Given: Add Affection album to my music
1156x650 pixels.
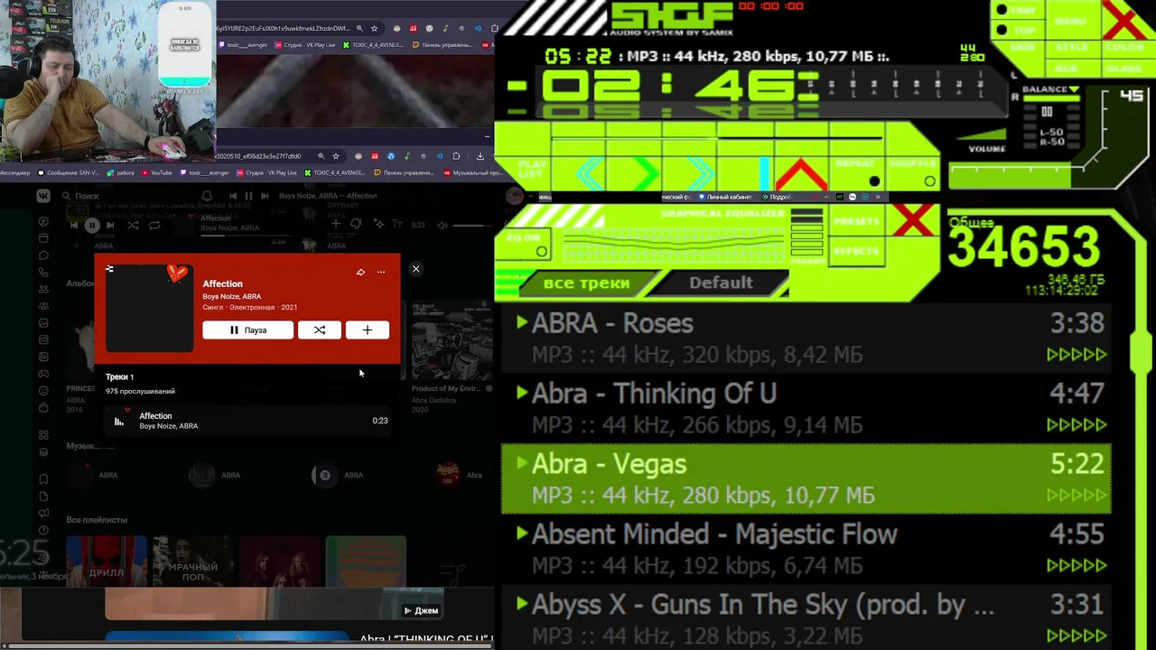Looking at the screenshot, I should [x=368, y=330].
